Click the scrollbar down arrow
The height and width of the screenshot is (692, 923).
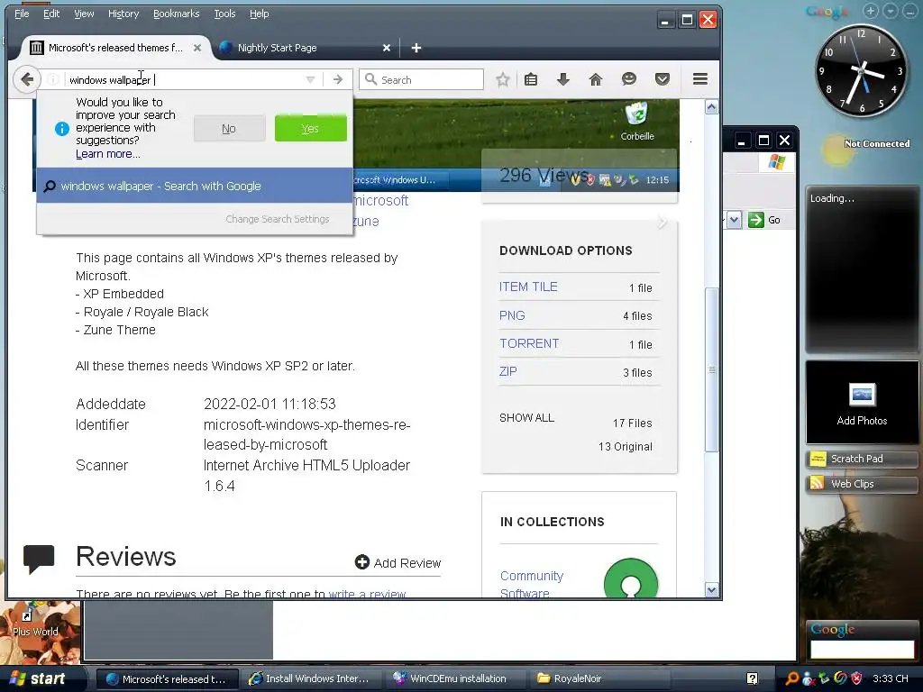tap(711, 589)
